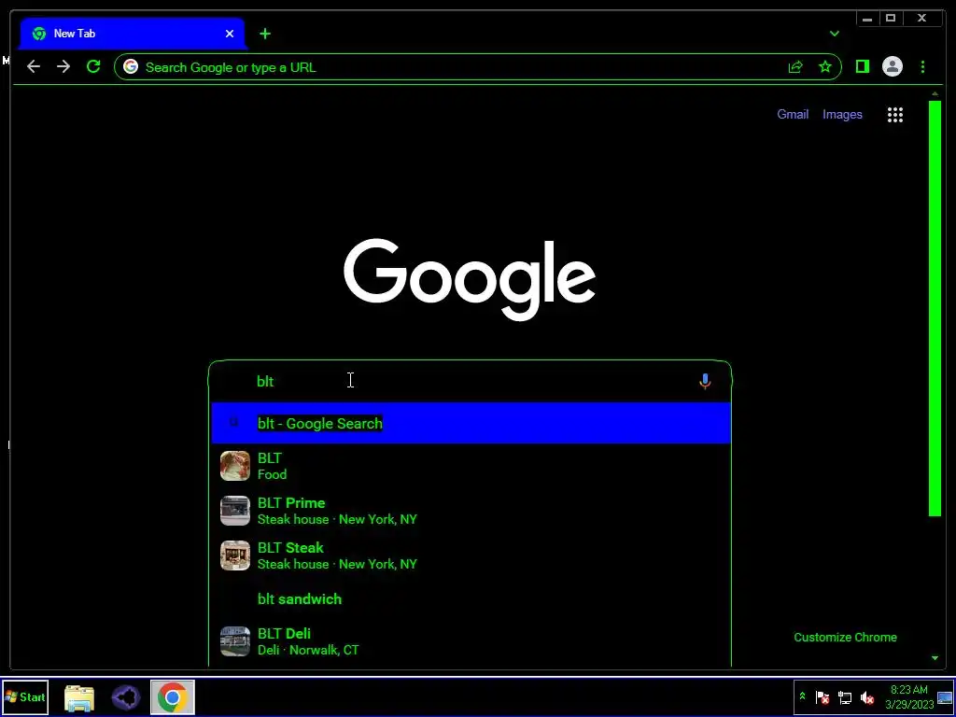Click the muted volume tray icon
The width and height of the screenshot is (956, 717).
(867, 696)
